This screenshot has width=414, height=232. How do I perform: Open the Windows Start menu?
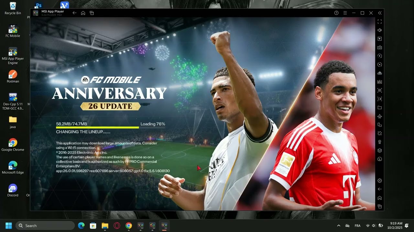coord(9,226)
